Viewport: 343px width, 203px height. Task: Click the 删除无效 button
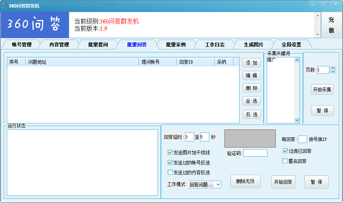246,181
